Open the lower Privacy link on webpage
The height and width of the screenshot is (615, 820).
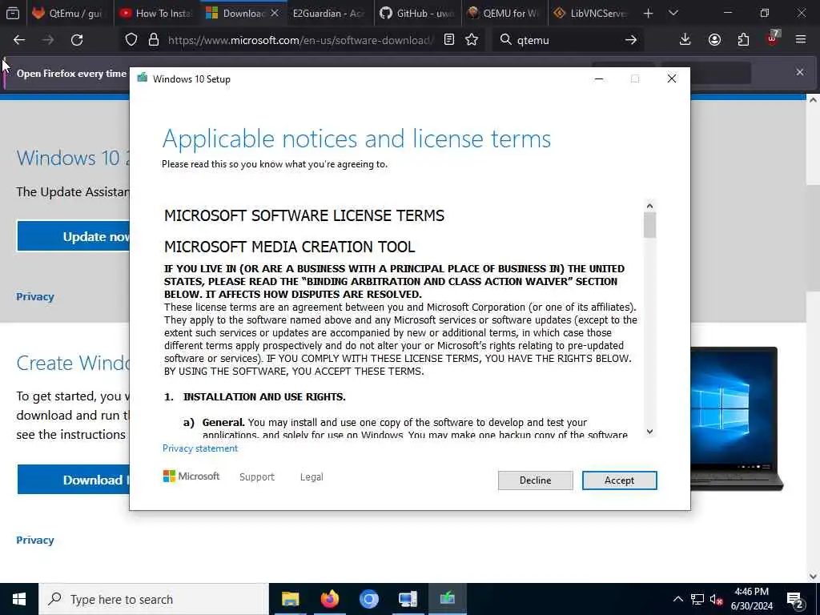(35, 541)
